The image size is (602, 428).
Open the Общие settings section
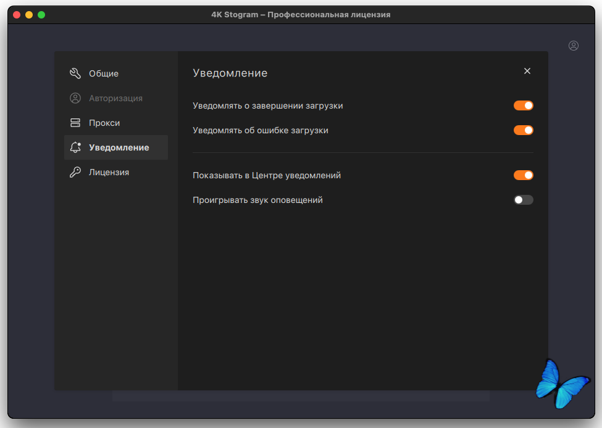tap(116, 73)
